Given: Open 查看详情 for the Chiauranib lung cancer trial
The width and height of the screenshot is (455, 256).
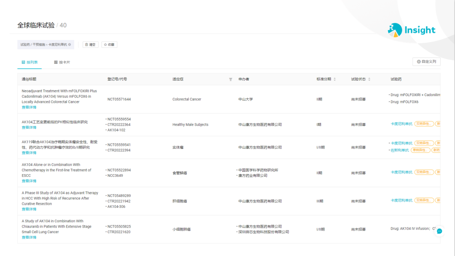Looking at the screenshot, I should pos(29,237).
